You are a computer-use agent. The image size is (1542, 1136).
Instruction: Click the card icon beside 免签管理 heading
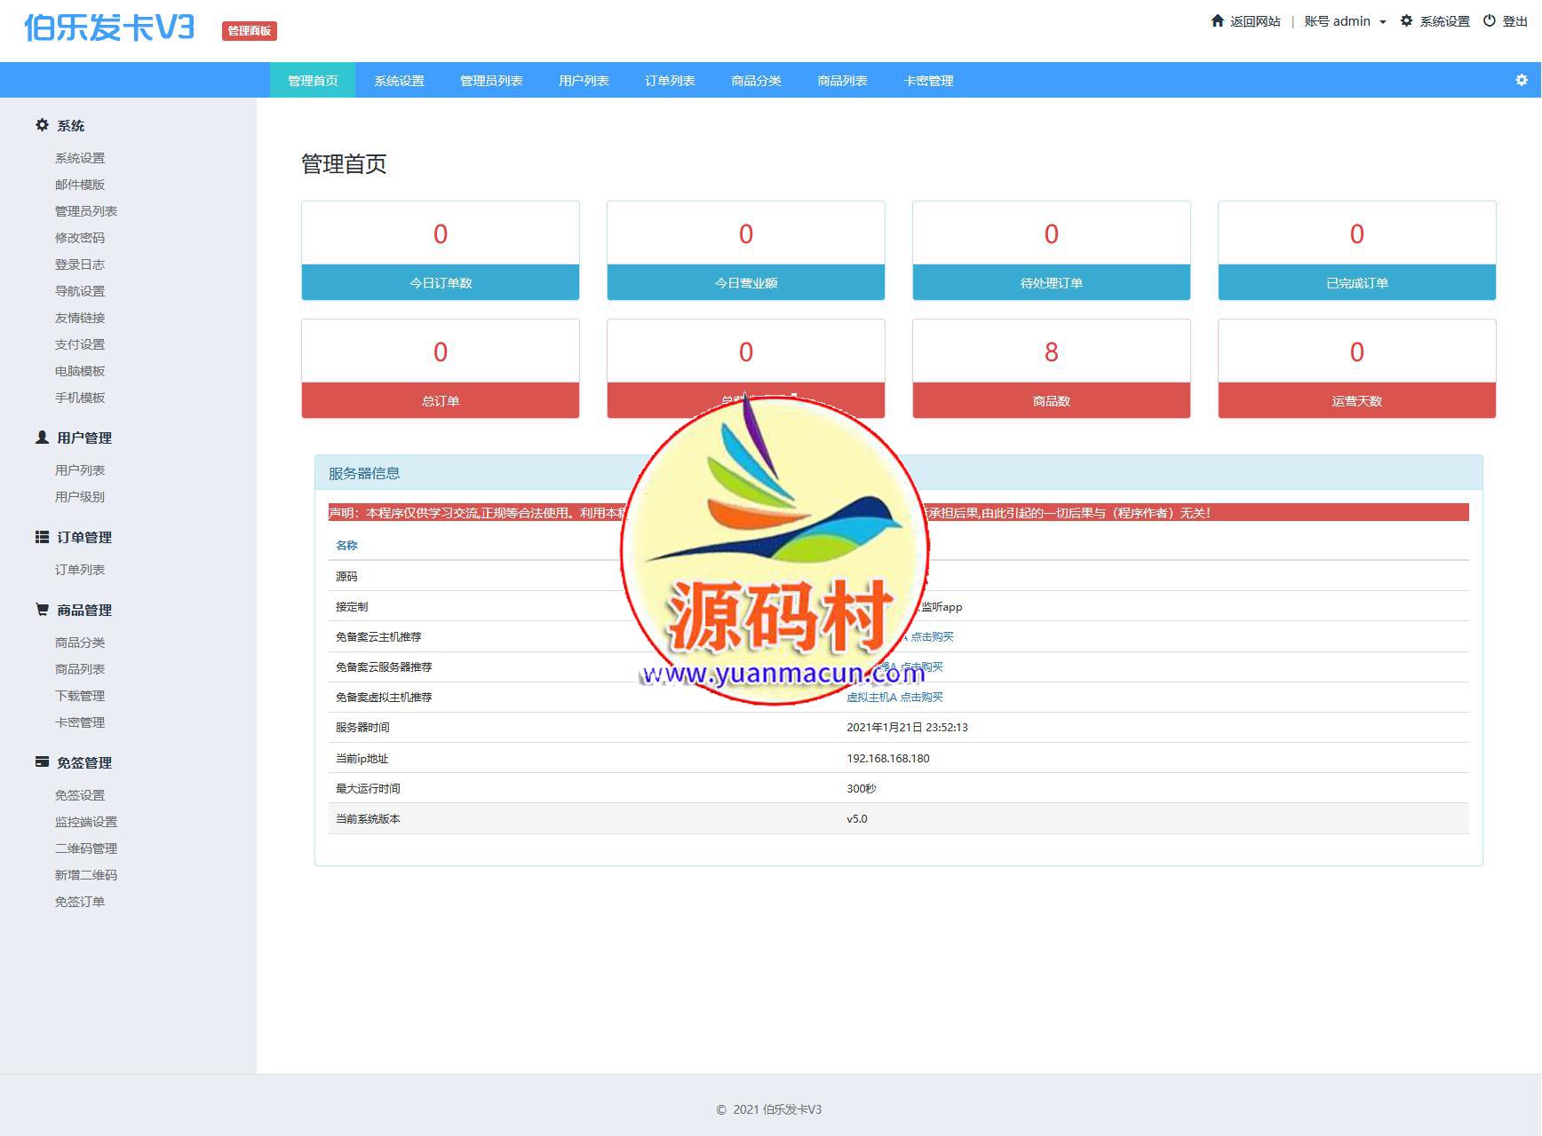coord(42,761)
